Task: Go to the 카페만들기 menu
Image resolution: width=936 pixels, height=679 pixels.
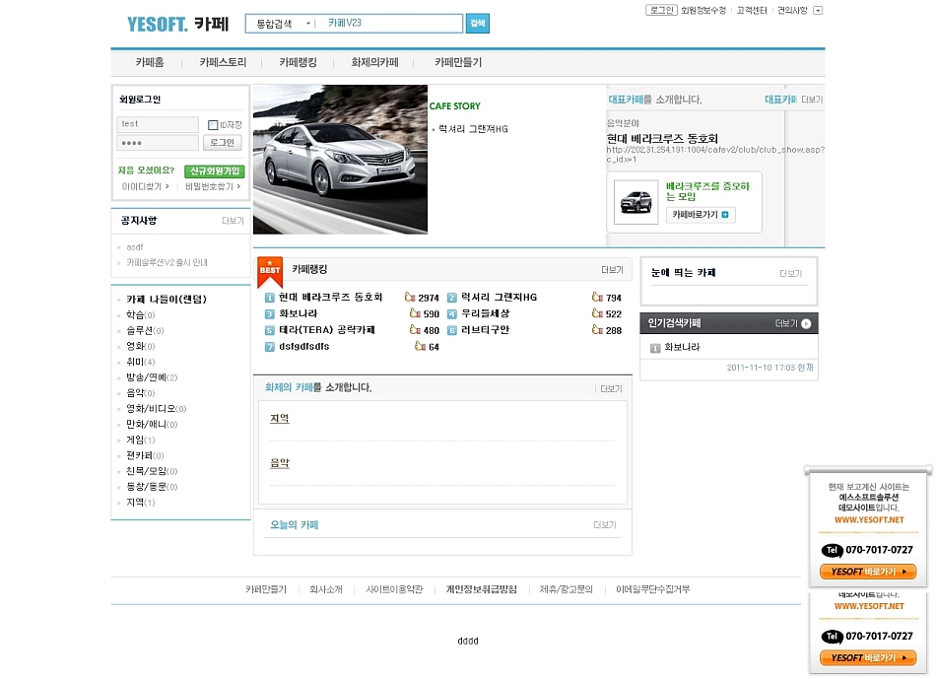Action: [x=458, y=62]
